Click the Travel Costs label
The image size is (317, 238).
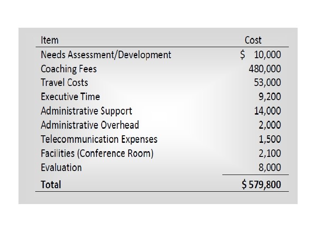coord(64,82)
